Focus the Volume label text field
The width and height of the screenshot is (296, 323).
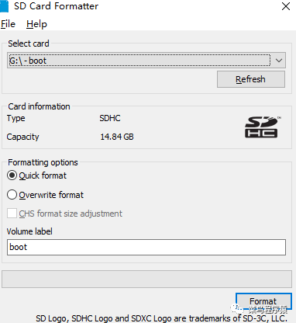click(146, 247)
